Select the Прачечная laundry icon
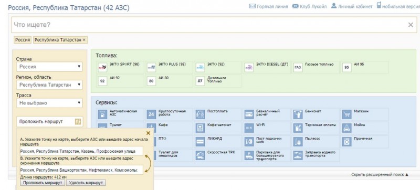420x190 pixels. point(346,142)
